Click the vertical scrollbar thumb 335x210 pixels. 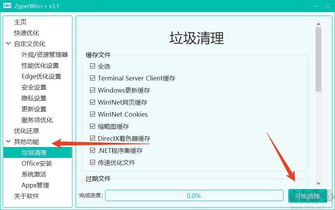(x=318, y=59)
